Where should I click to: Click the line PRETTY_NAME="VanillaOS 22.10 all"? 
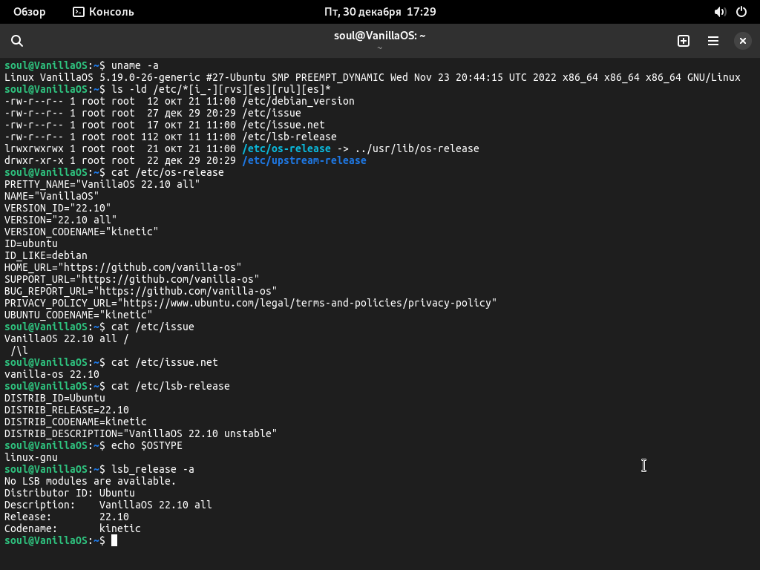(102, 184)
